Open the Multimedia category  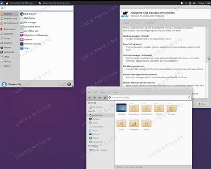click(x=9, y=52)
